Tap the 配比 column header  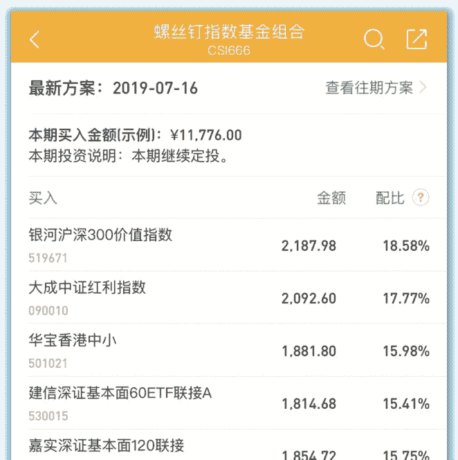390,198
